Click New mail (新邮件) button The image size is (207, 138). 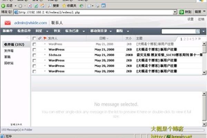[8, 31]
